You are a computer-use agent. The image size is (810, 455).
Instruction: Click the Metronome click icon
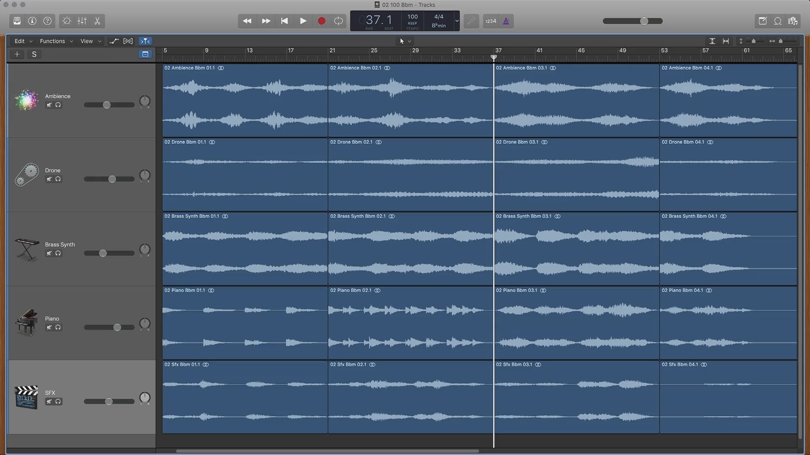pyautogui.click(x=506, y=21)
